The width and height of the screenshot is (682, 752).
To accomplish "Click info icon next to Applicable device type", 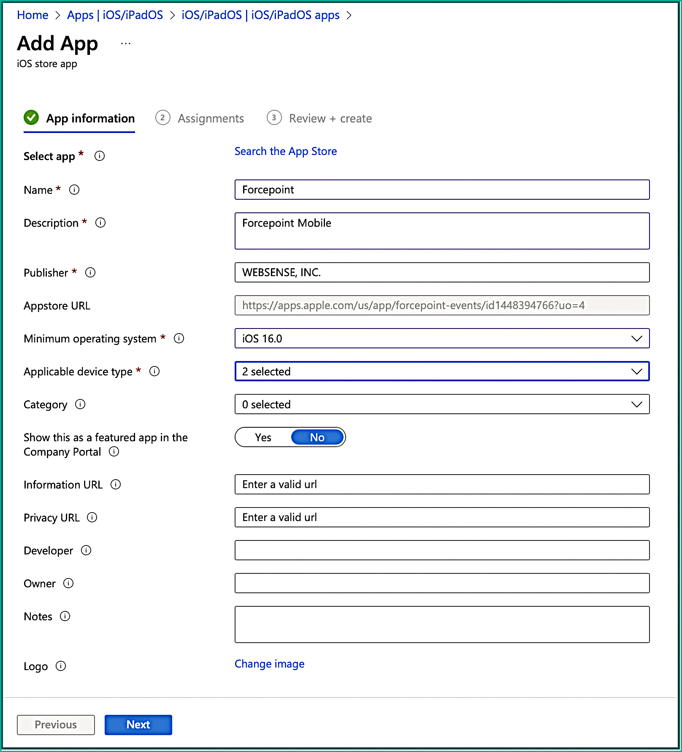I will tap(154, 371).
